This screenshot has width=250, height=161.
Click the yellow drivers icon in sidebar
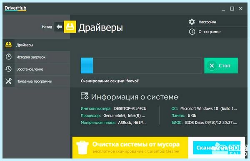[8, 45]
